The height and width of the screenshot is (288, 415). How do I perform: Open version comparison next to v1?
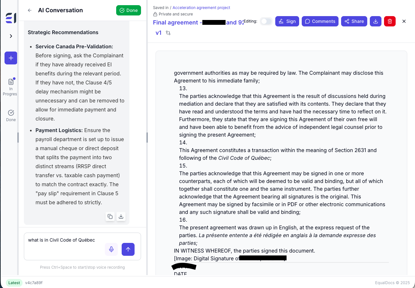point(167,33)
